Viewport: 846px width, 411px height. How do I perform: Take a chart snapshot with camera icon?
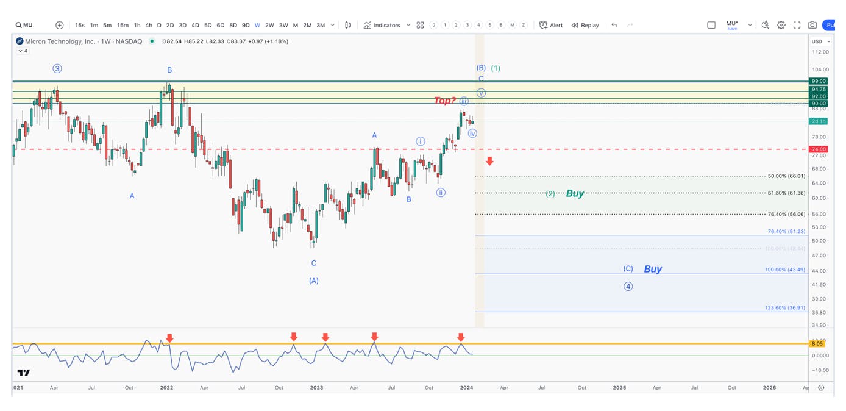(x=812, y=25)
